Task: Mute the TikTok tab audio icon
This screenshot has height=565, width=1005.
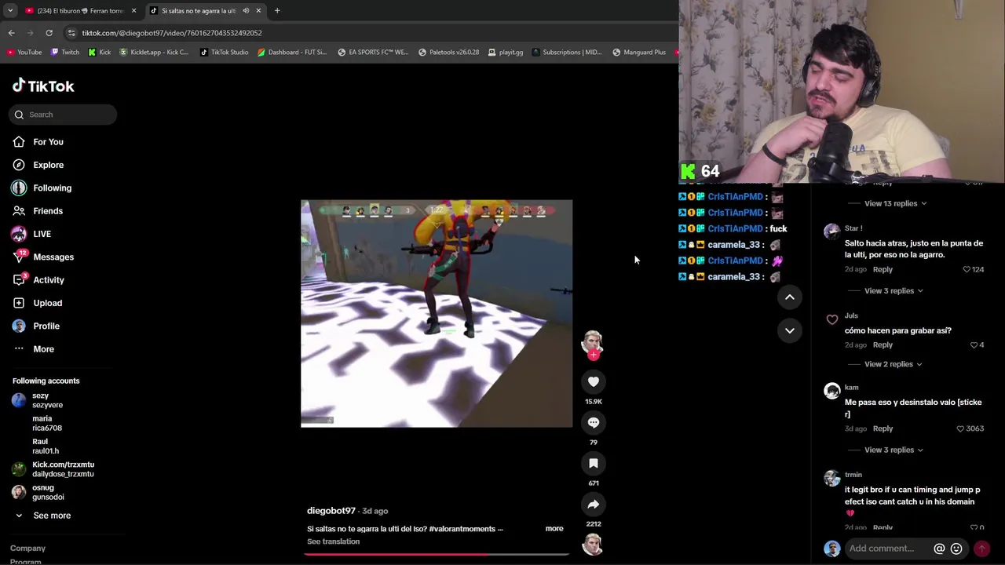Action: pyautogui.click(x=246, y=11)
